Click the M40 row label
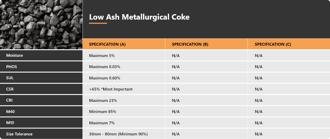Viewport: 330px width, 139px height. 10,111
